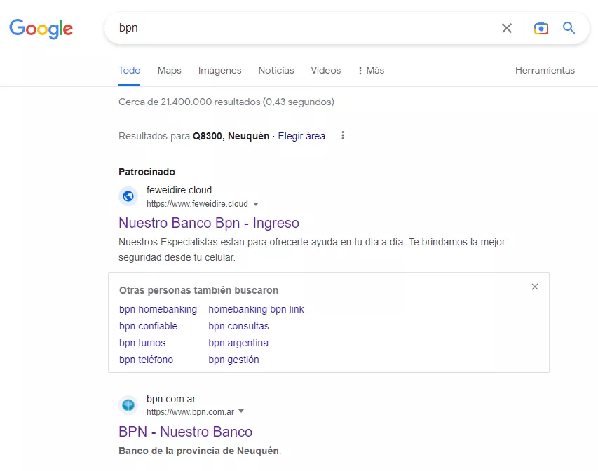Switch to the Imágenes tab

pos(219,70)
